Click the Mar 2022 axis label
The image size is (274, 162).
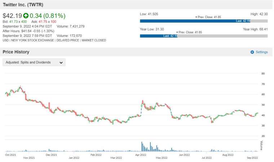point(116,158)
